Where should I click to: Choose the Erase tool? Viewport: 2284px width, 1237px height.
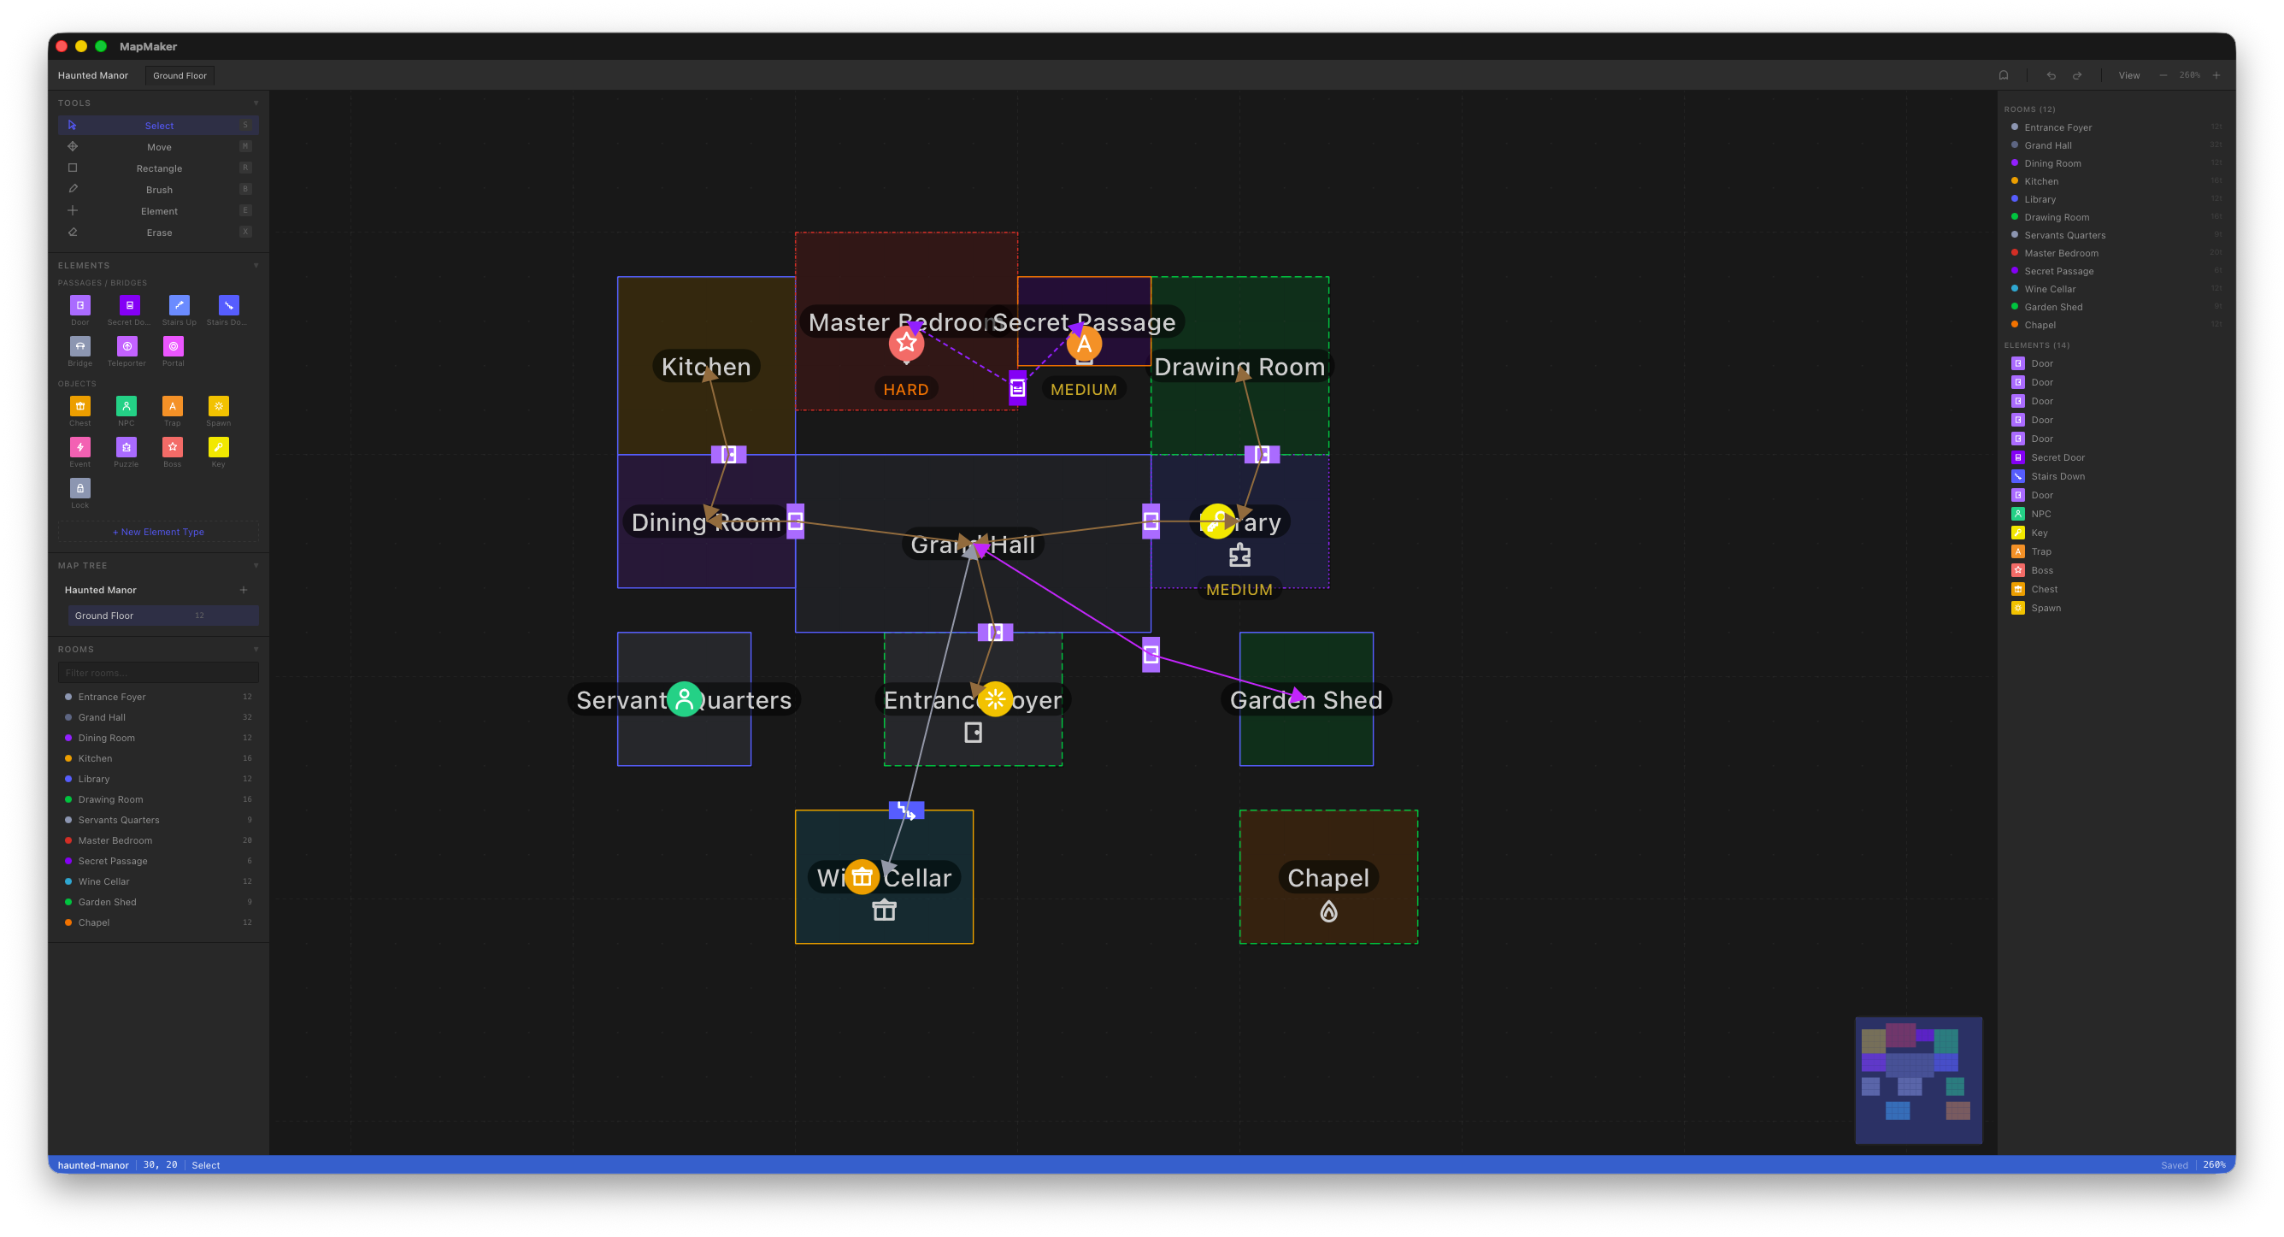159,233
